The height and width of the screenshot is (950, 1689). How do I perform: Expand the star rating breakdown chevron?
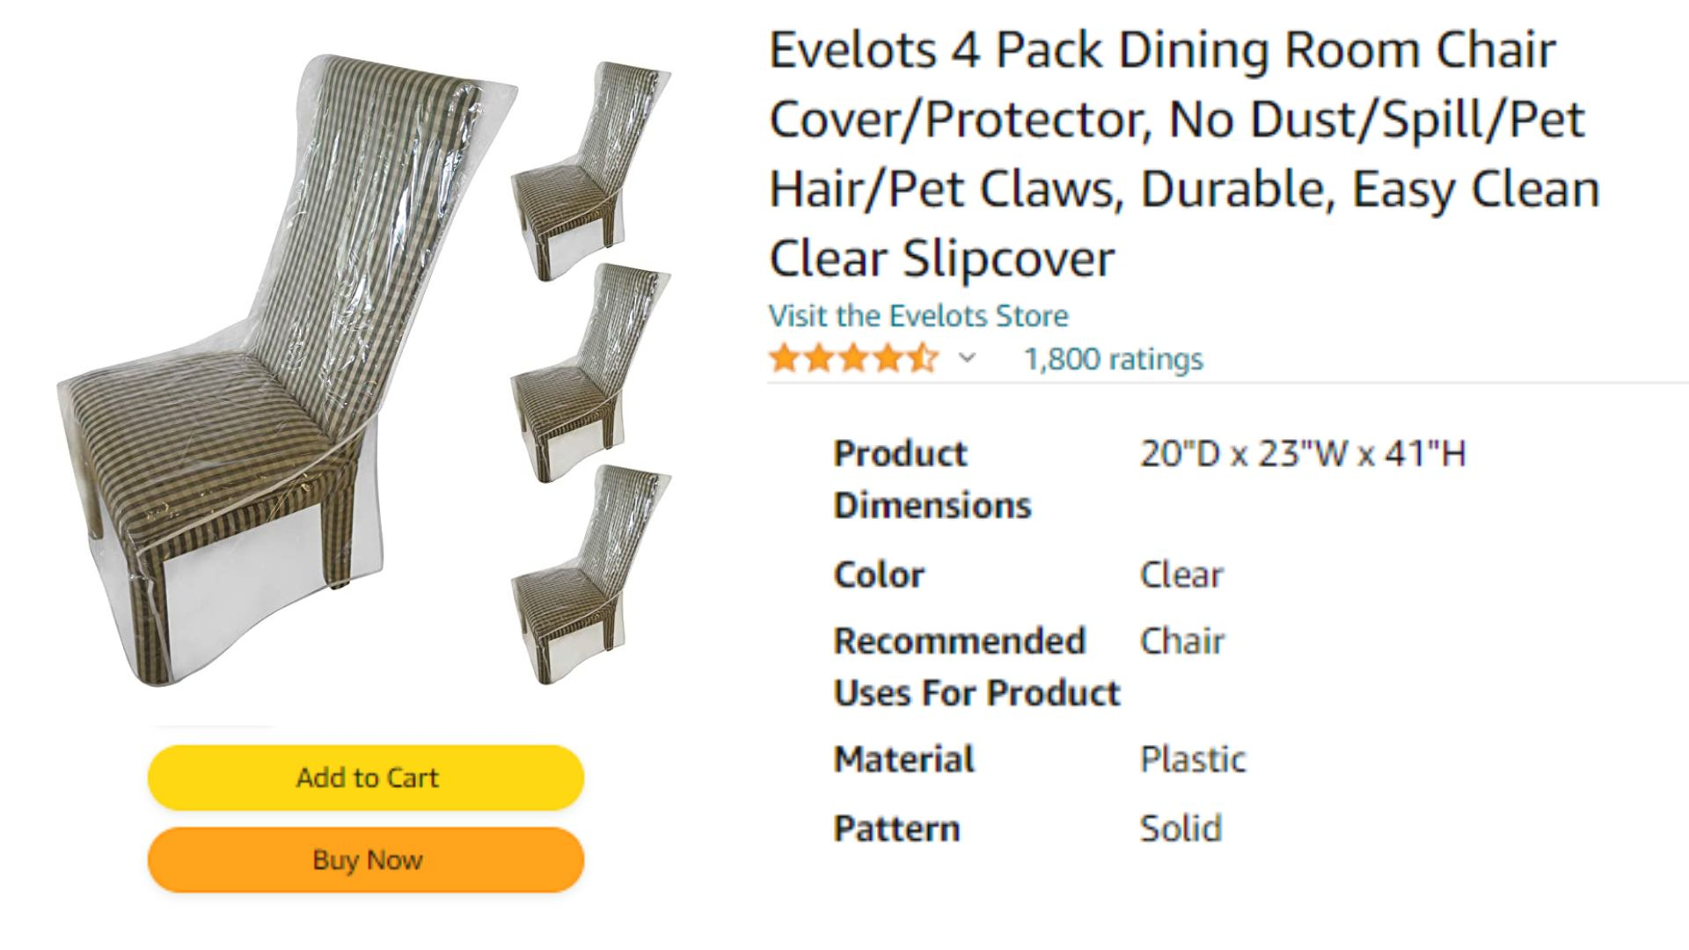click(x=967, y=358)
